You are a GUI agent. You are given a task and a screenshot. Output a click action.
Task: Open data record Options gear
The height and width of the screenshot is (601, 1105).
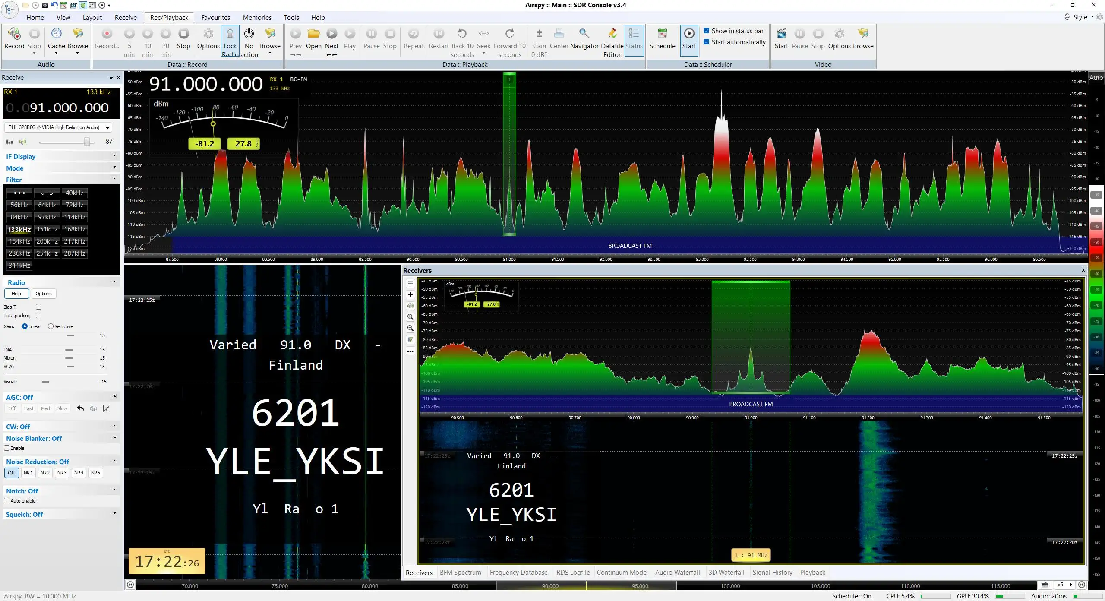[208, 34]
